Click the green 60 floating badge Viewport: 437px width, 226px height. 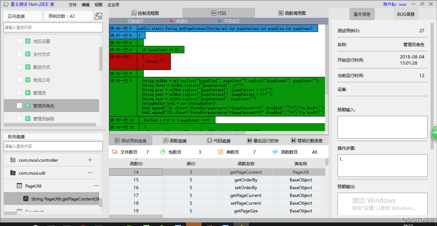(x=434, y=133)
